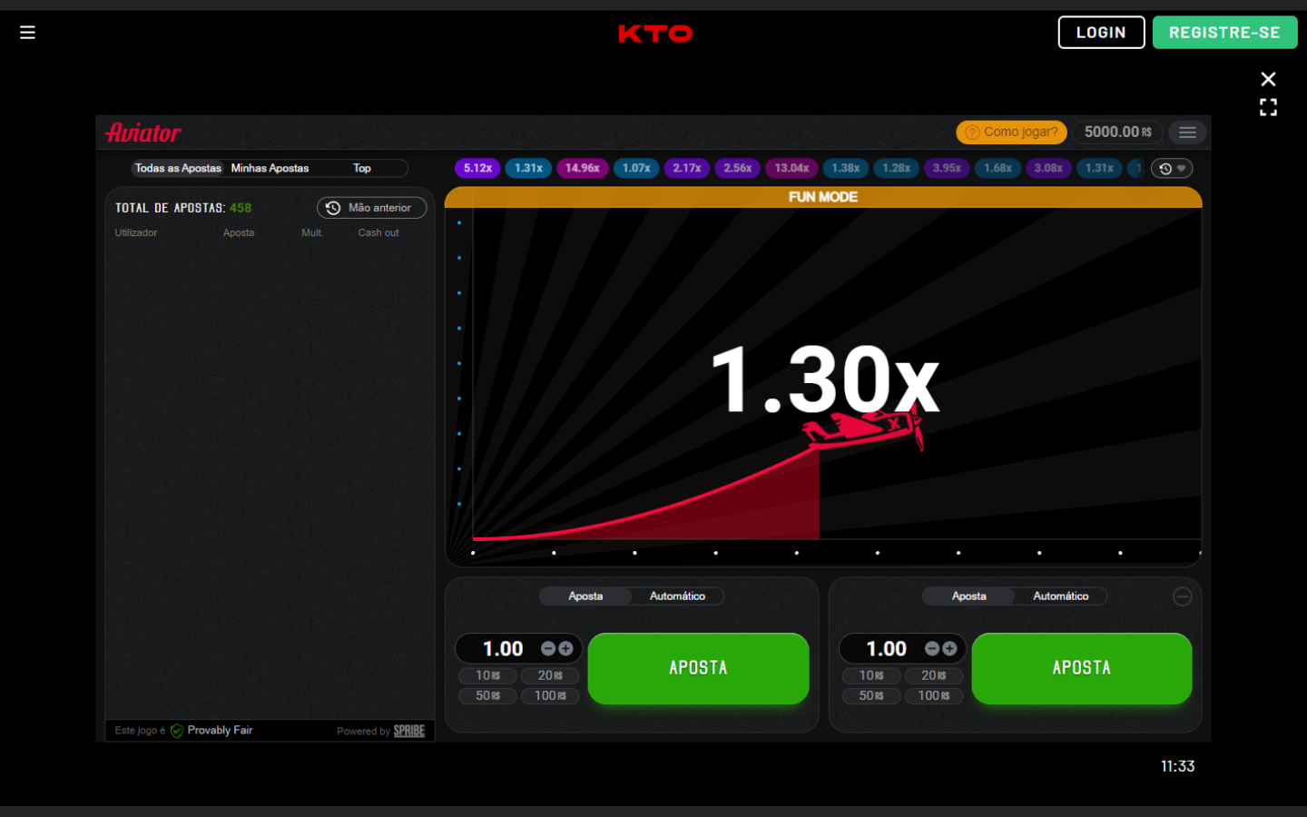The height and width of the screenshot is (817, 1307).
Task: Click left bet amount field 1.00
Action: pos(502,648)
